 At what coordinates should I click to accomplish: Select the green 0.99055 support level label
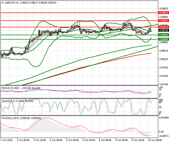point(164,35)
